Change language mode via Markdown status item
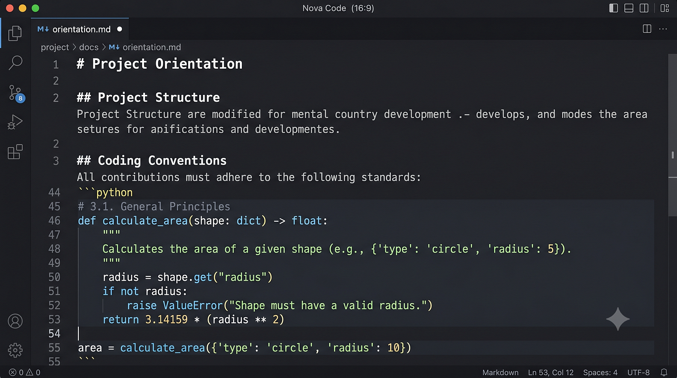Image resolution: width=677 pixels, height=378 pixels. tap(500, 373)
